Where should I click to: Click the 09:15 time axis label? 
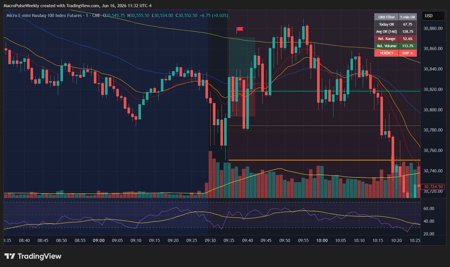pyautogui.click(x=154, y=240)
